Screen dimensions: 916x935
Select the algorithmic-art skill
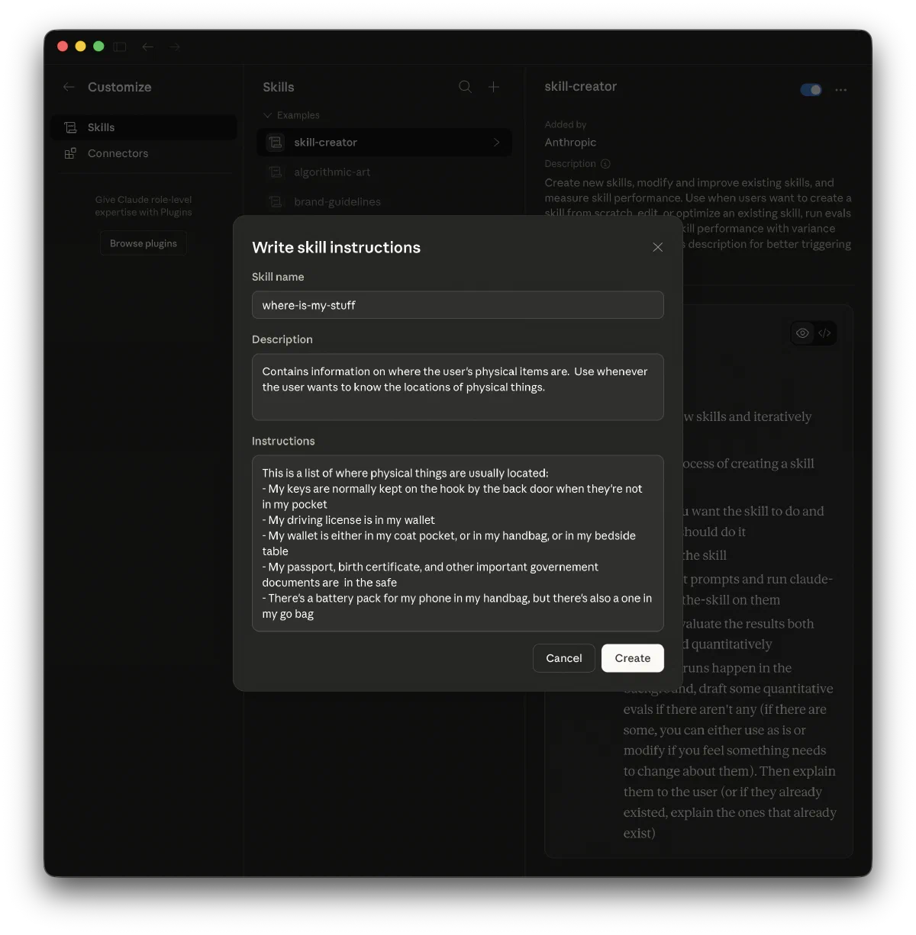tap(332, 172)
